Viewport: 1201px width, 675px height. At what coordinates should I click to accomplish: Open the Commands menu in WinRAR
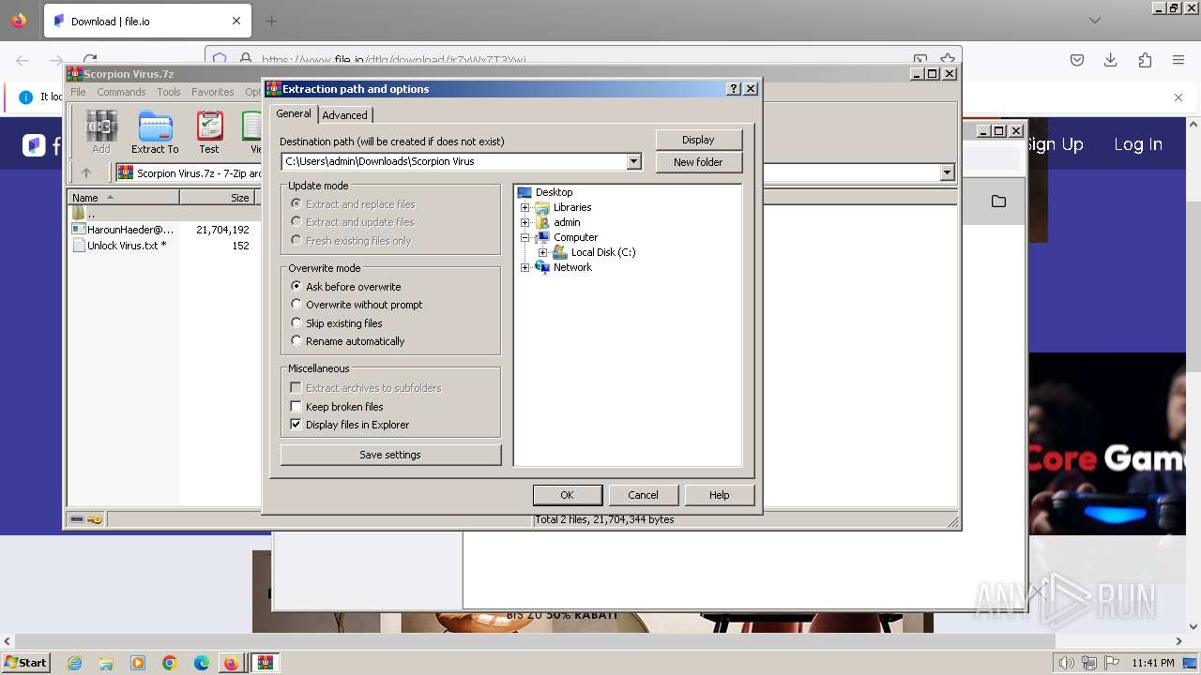(x=121, y=92)
